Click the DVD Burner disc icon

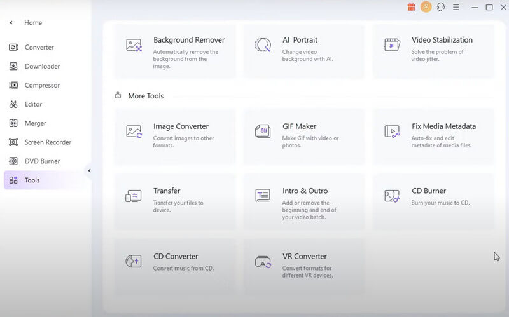pos(13,161)
